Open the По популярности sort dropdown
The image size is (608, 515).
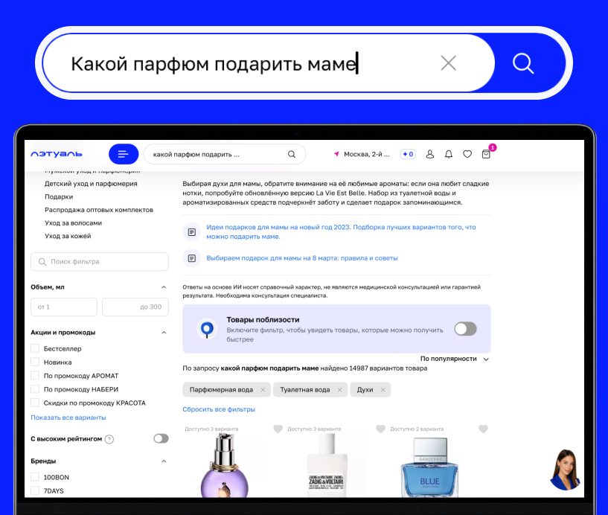click(455, 359)
